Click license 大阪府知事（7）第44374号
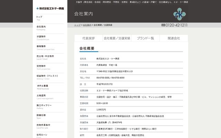This screenshot has height=138, width=221. coord(109,122)
